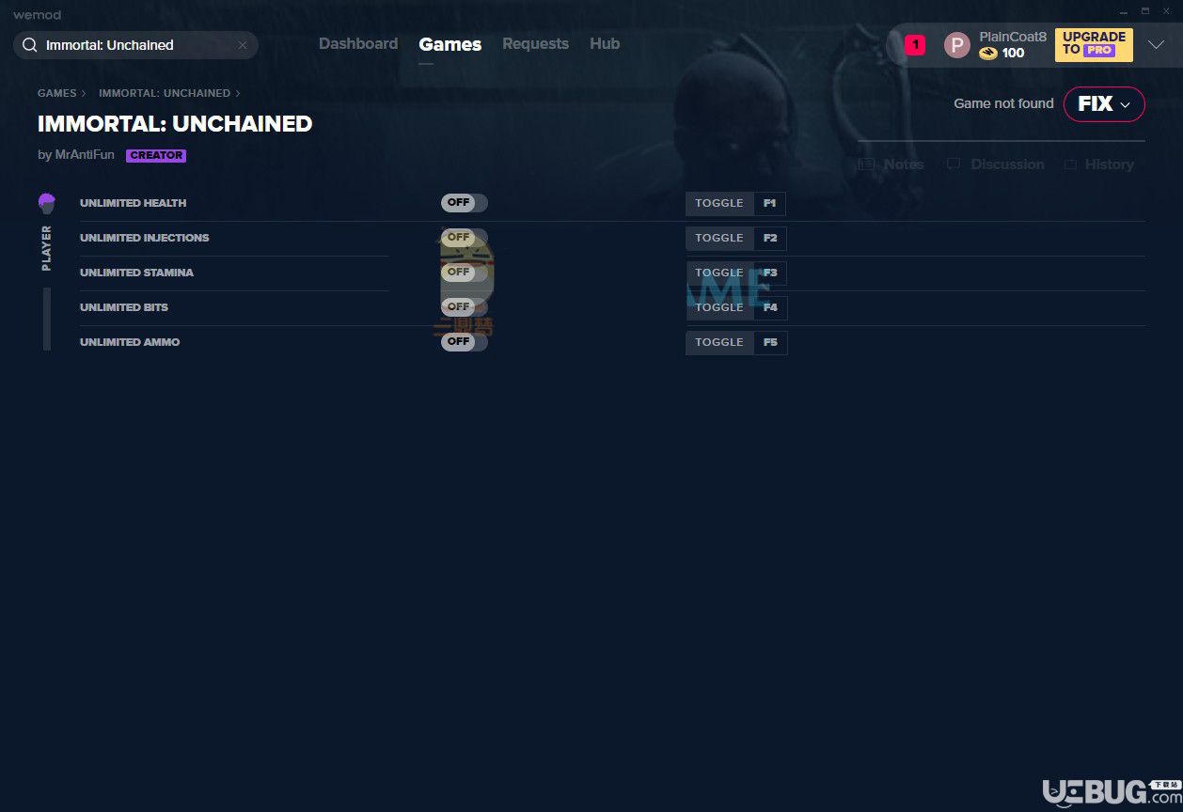Click the PlainCoat8 profile avatar
Viewport: 1183px width, 812px height.
tap(956, 44)
